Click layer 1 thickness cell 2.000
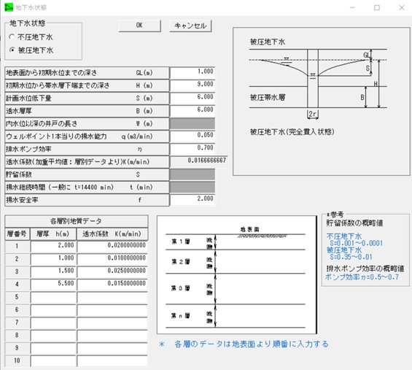The width and height of the screenshot is (412, 370). [x=53, y=247]
